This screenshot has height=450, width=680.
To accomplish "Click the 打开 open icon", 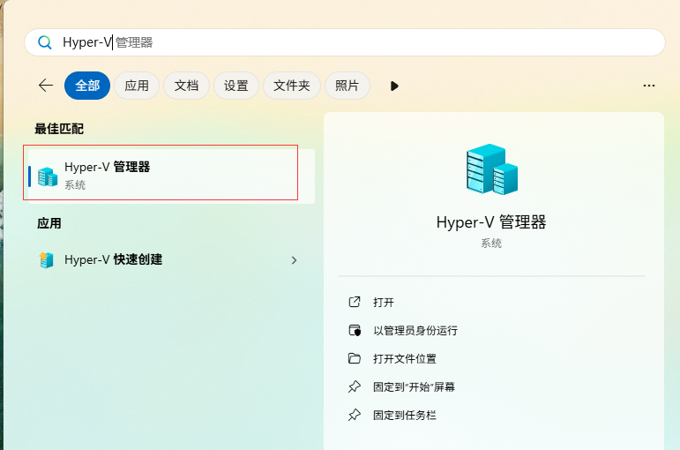I will 355,302.
